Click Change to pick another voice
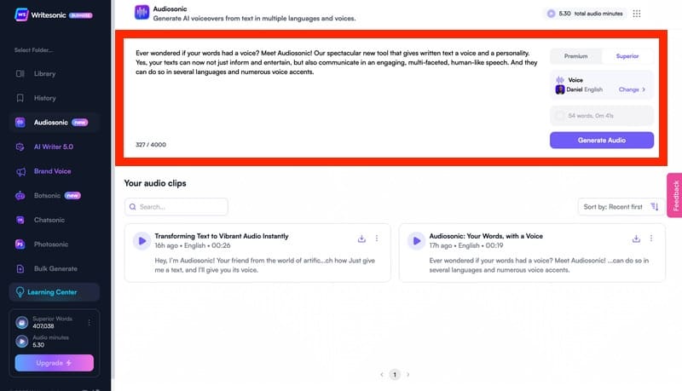Image resolution: width=682 pixels, height=391 pixels. point(632,89)
